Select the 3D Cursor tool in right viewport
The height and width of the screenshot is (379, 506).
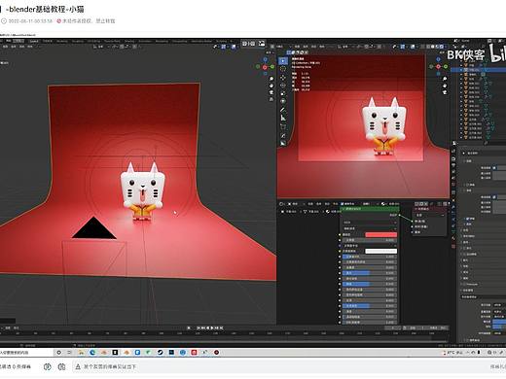(283, 69)
